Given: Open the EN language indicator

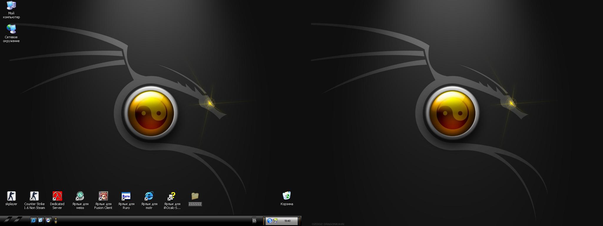Looking at the screenshot, I should point(254,220).
